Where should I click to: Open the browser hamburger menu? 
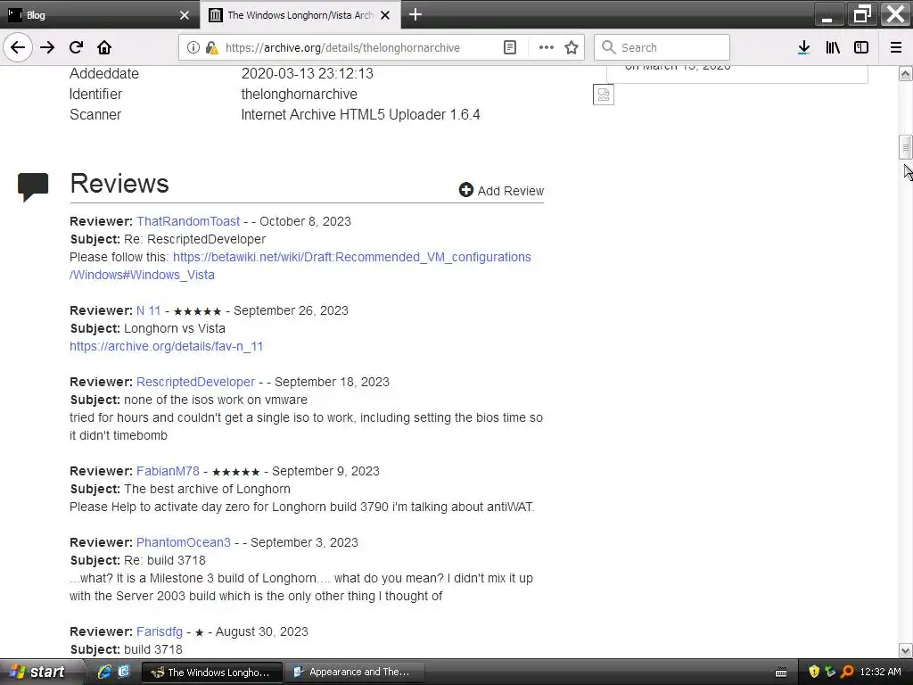tap(896, 47)
